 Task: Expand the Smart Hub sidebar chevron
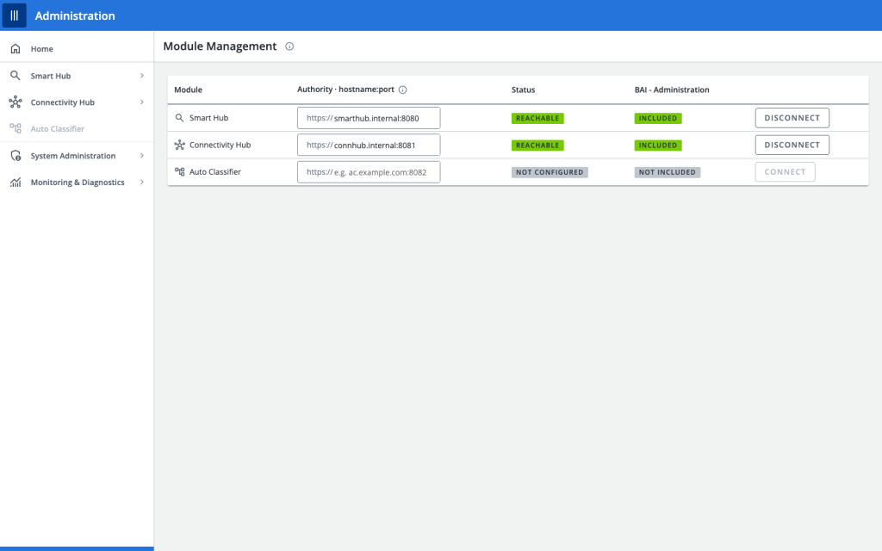[x=142, y=76]
